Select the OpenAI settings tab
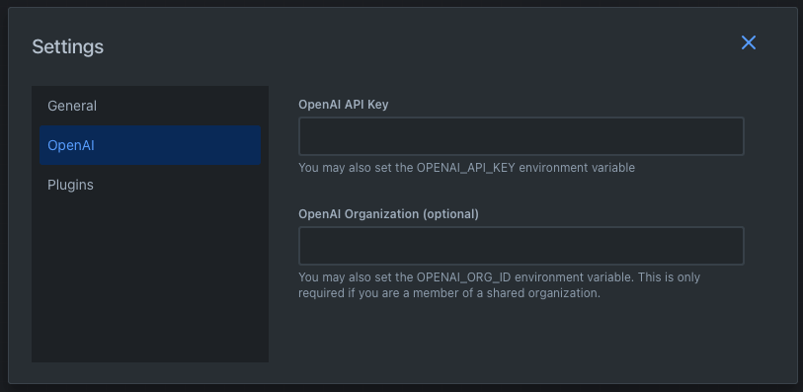Screen dimensions: 803x392 [x=150, y=145]
